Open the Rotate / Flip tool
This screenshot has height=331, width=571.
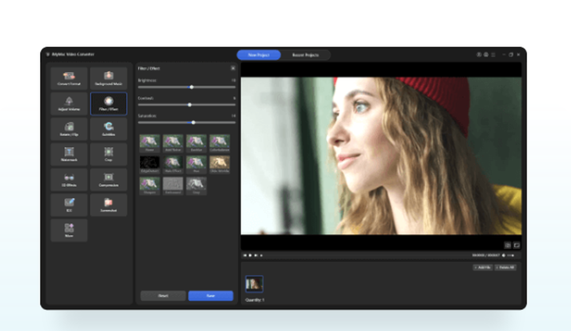[x=69, y=129]
